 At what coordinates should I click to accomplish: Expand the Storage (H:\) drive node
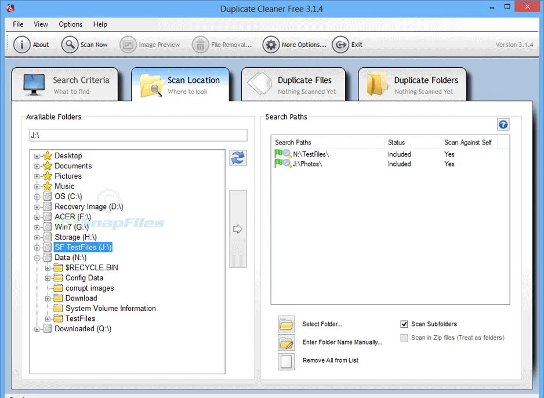(x=37, y=238)
